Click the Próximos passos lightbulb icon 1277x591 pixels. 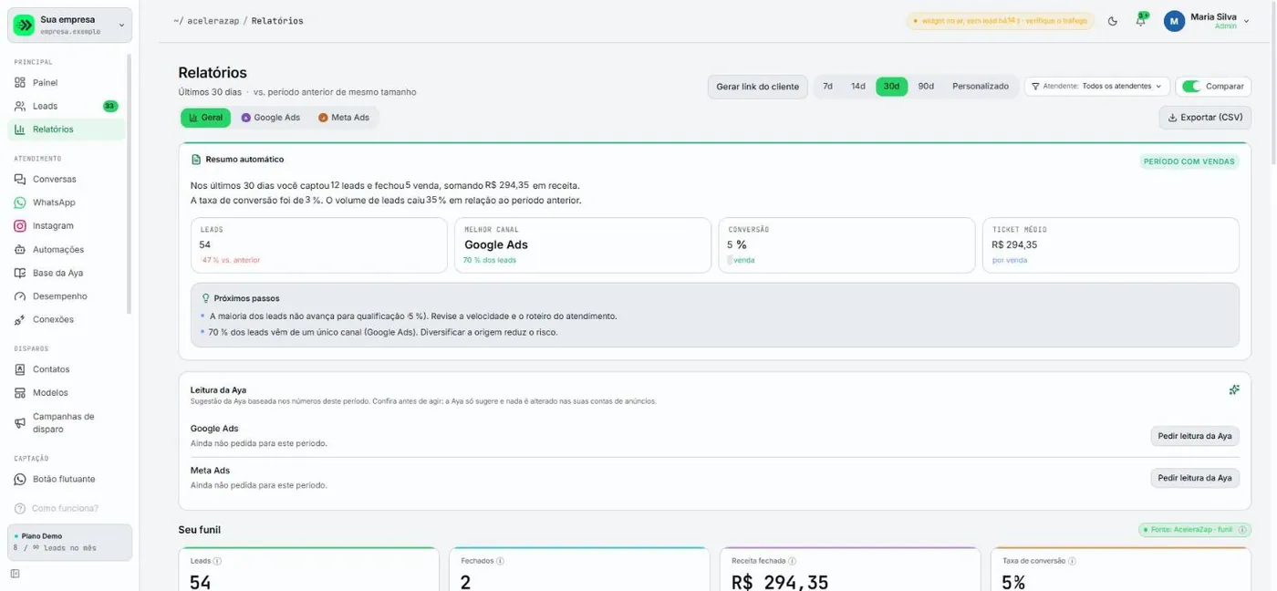206,298
